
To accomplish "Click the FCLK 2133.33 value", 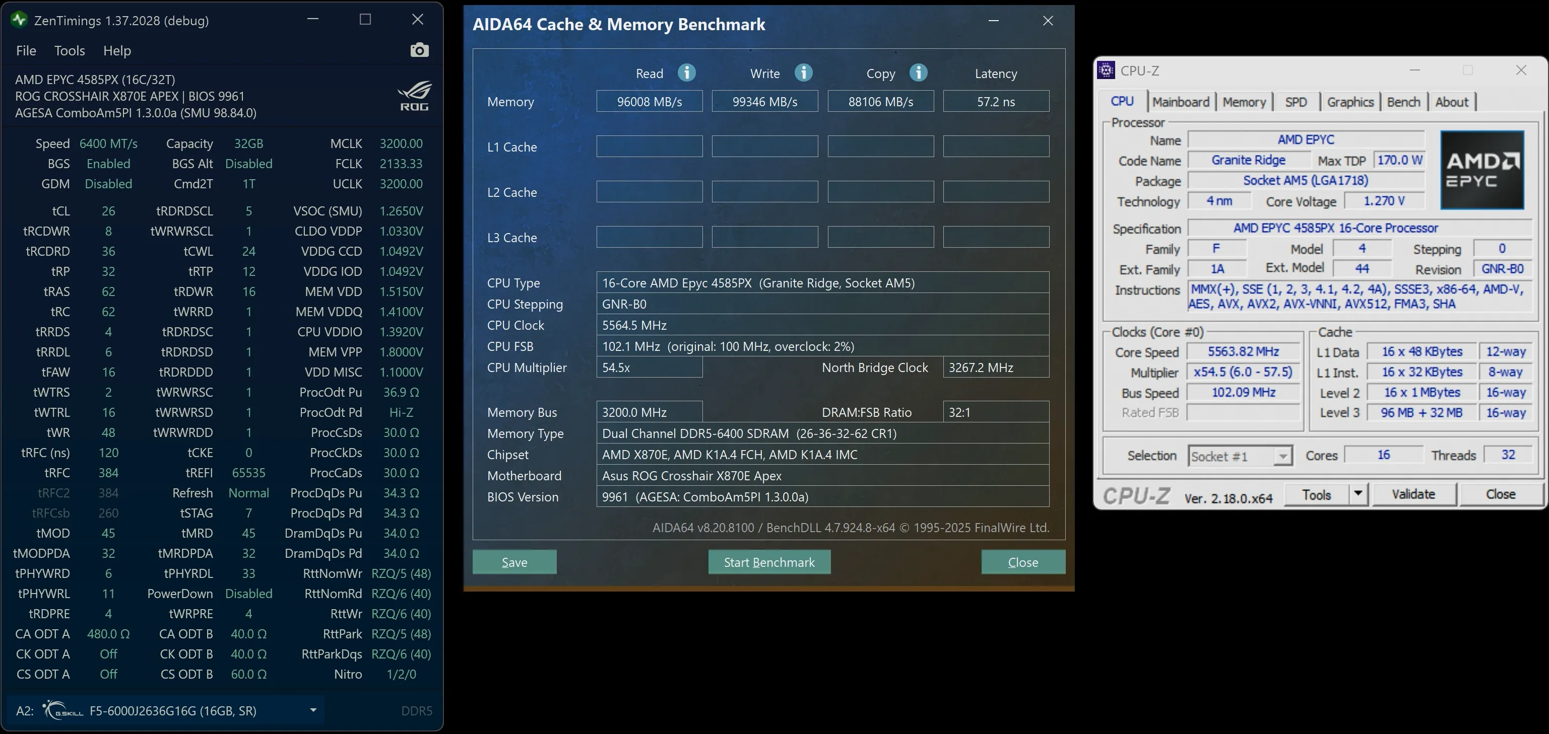I will tap(401, 164).
